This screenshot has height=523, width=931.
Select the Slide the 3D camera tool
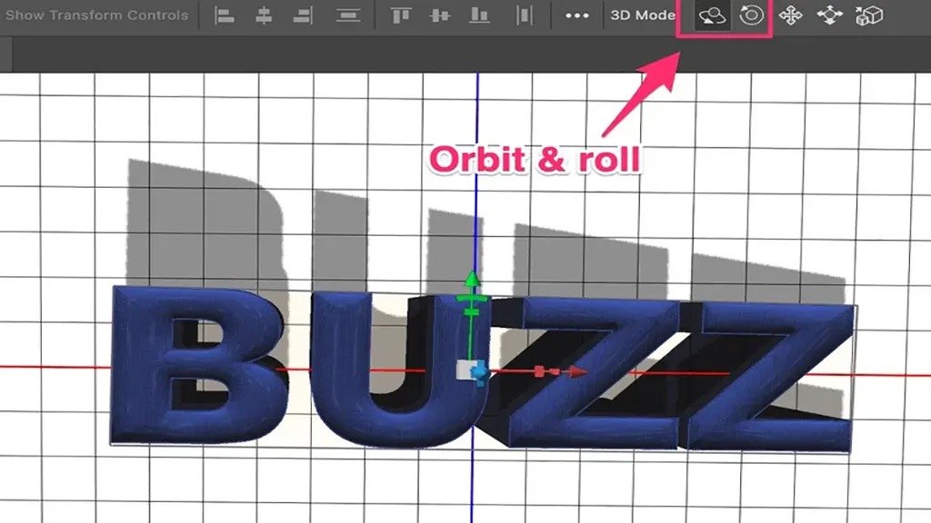click(830, 15)
